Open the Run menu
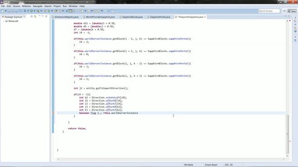Image resolution: width=298 pixels, height=167 pixels. (65, 6)
